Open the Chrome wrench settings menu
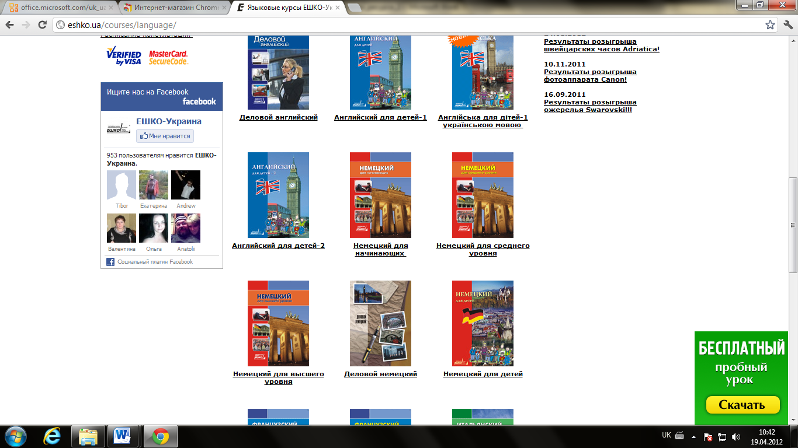 (787, 25)
